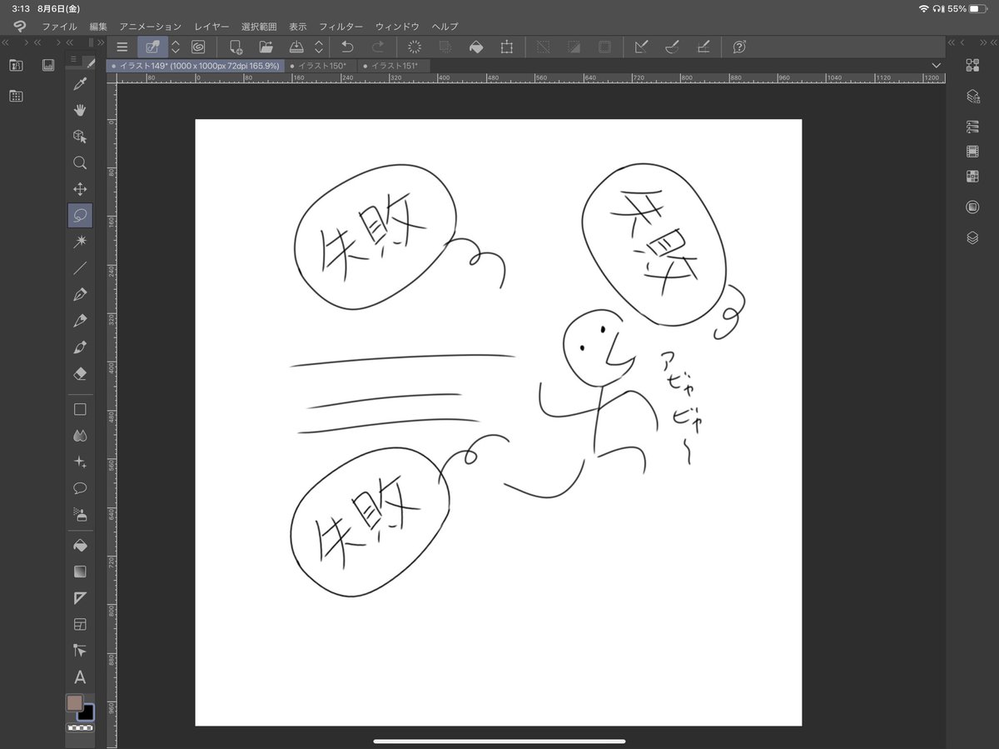Open the help panel via the question mark icon
This screenshot has width=999, height=749.
tap(739, 47)
